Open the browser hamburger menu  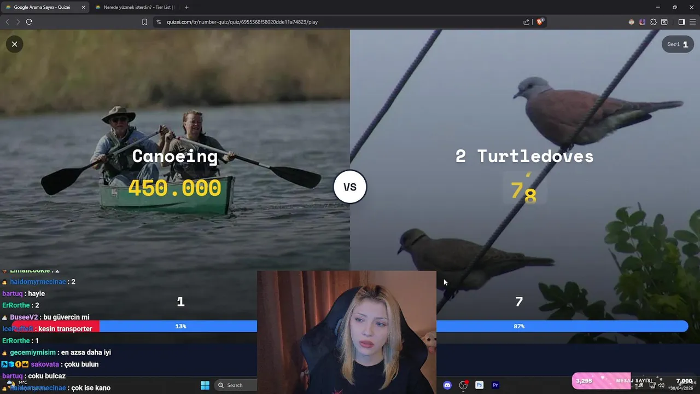[x=692, y=22]
